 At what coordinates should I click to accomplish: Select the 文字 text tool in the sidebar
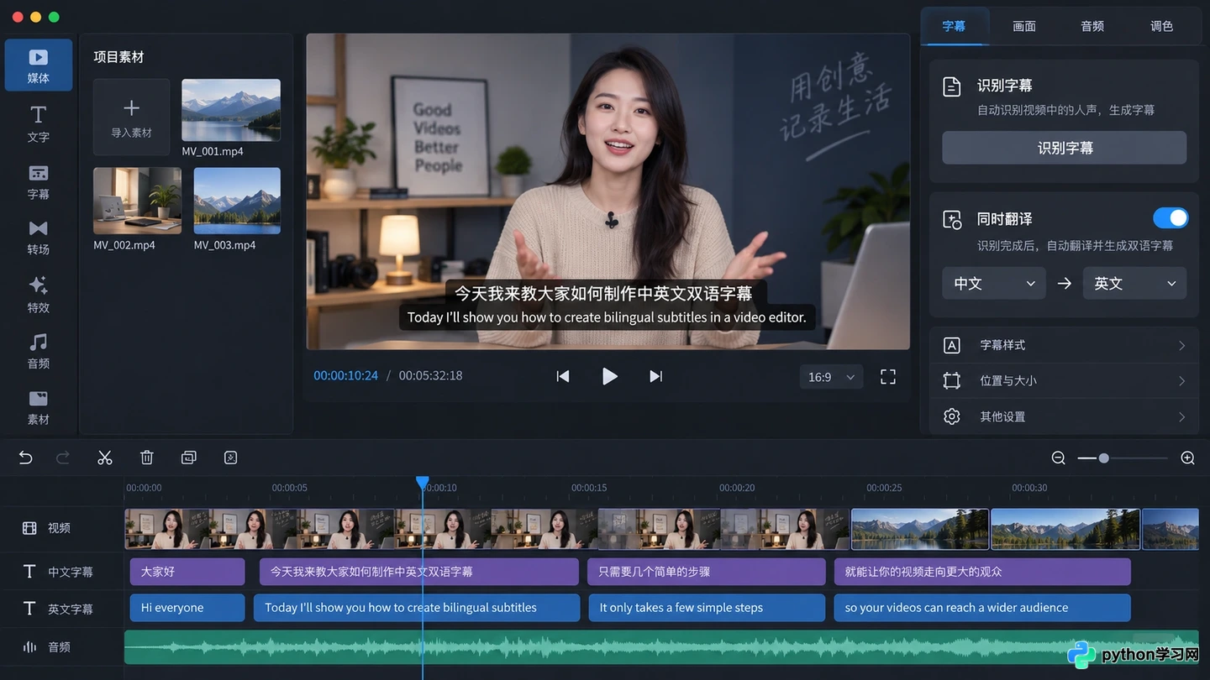click(x=39, y=123)
